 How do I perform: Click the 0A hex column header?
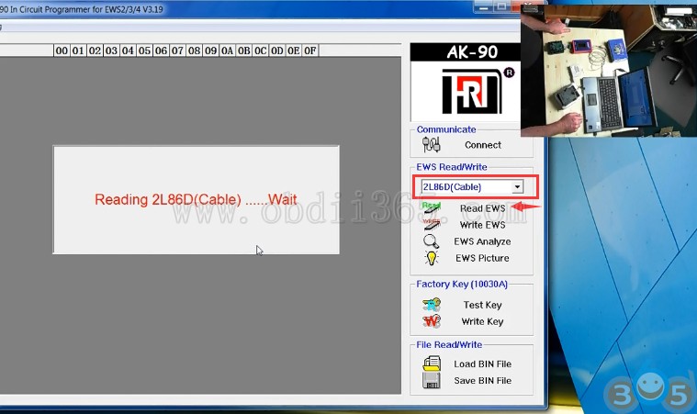[x=227, y=50]
